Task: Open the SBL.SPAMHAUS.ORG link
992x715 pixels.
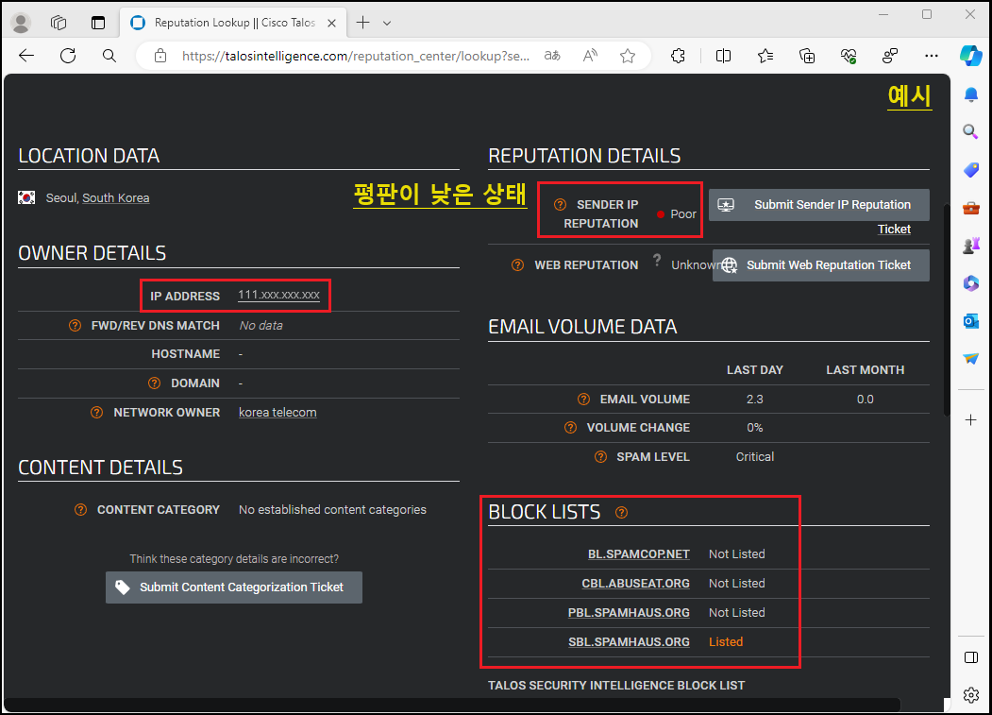Action: pyautogui.click(x=629, y=641)
